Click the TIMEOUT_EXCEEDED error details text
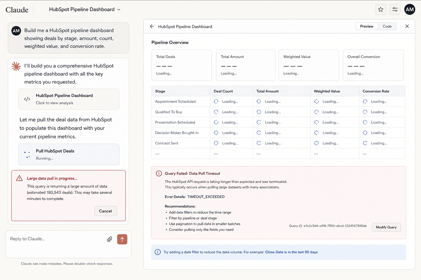Image resolution: width=421 pixels, height=280 pixels. coord(206,197)
